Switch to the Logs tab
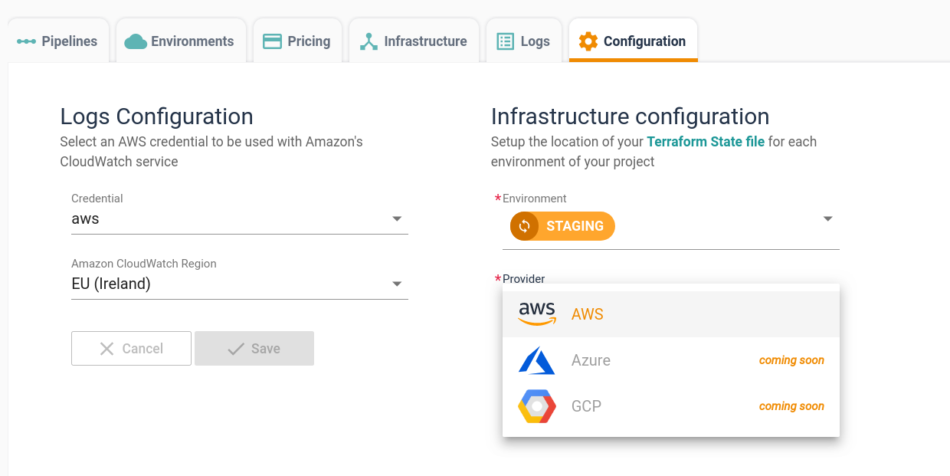Viewport: 950px width, 476px height. (x=524, y=41)
